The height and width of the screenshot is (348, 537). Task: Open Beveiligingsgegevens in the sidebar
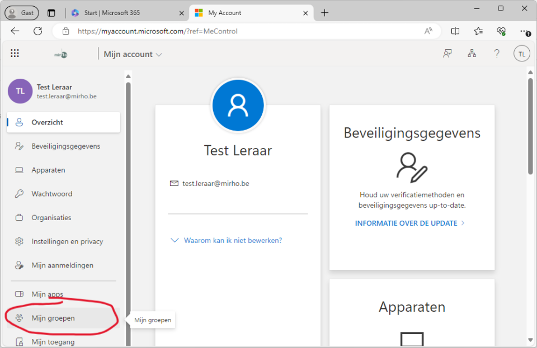coord(65,146)
